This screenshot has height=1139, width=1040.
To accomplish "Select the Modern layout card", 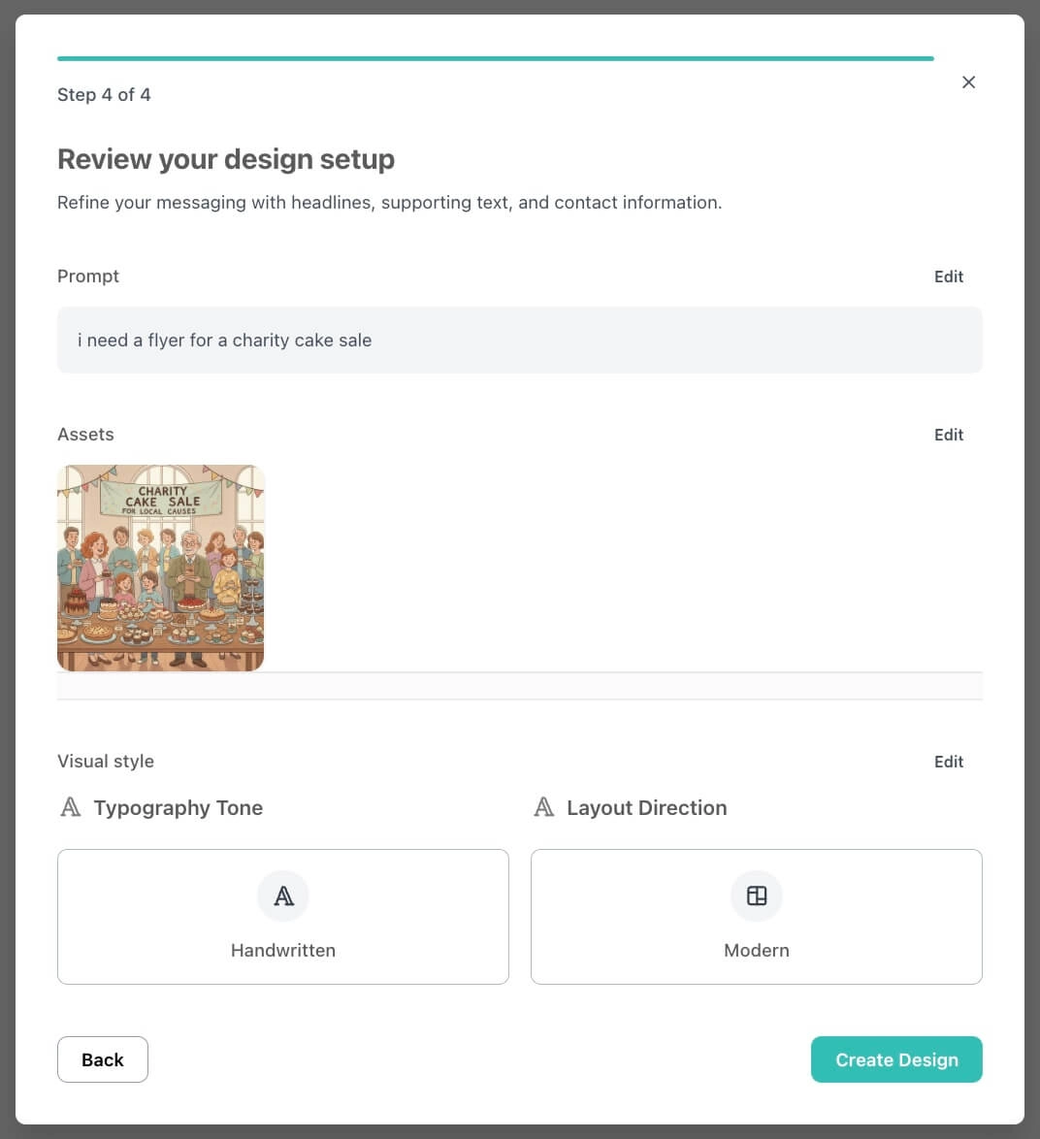I will (x=757, y=917).
